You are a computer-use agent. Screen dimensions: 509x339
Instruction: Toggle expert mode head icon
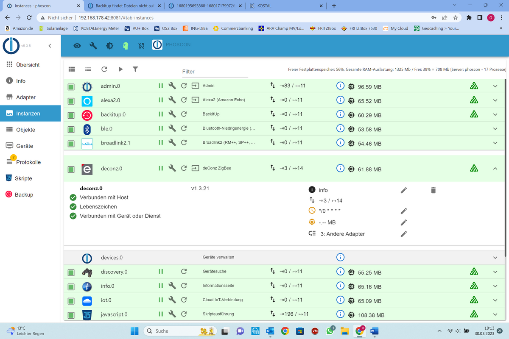[x=125, y=46]
